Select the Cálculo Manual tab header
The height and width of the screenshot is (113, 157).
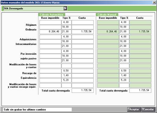[107, 15]
